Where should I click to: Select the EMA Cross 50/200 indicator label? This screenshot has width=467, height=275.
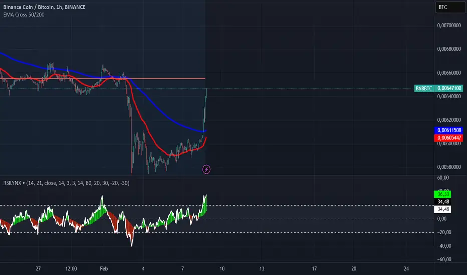(24, 15)
